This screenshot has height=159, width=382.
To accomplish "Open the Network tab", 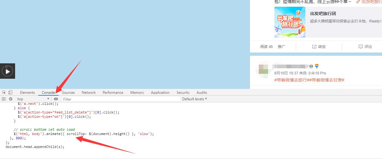I will click(88, 93).
